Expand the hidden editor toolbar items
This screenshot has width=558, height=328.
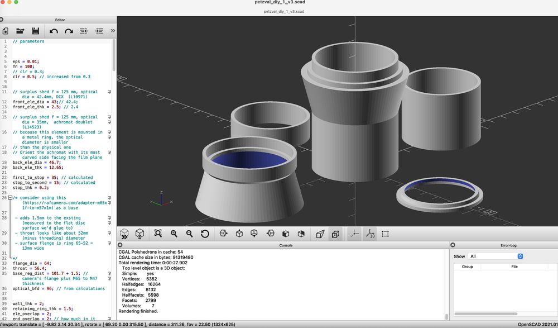tap(113, 31)
